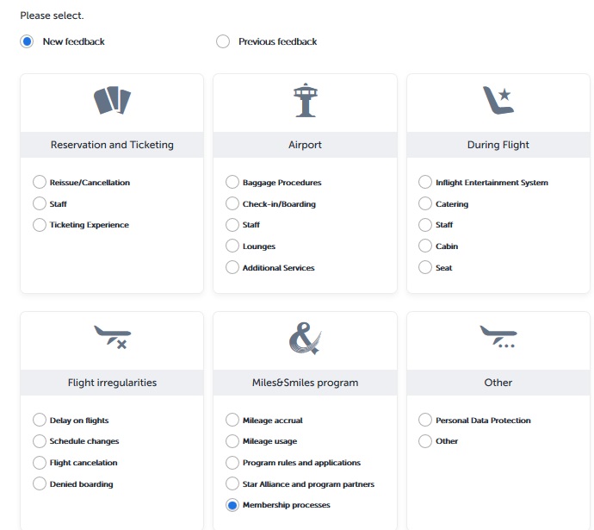This screenshot has width=594, height=530.
Task: Click the Other category plane icon
Action: 498,337
